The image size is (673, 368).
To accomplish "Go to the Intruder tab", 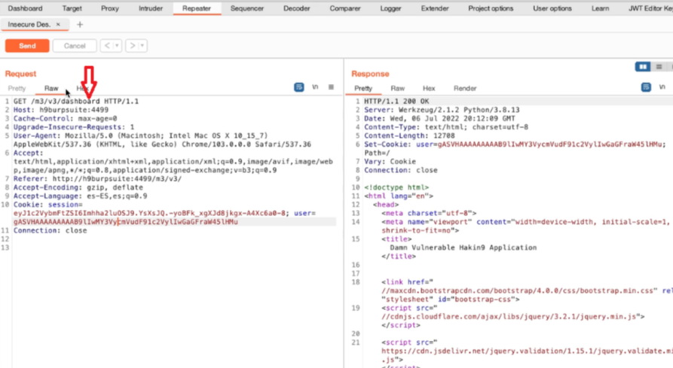I will click(151, 8).
